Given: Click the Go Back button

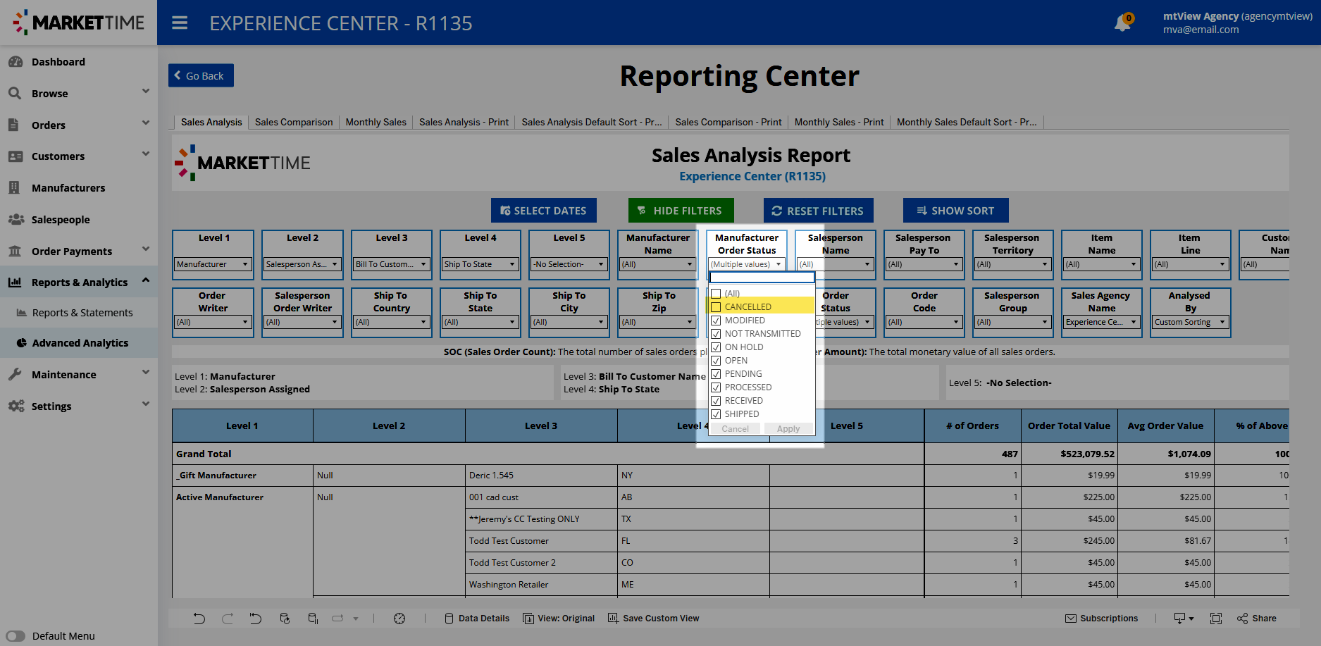Looking at the screenshot, I should 201,75.
